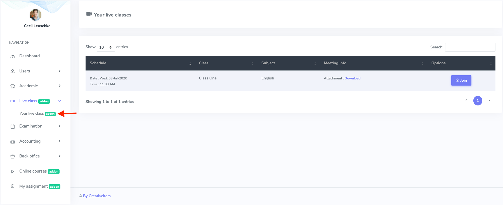Click the Examination clipboard icon

13,126
